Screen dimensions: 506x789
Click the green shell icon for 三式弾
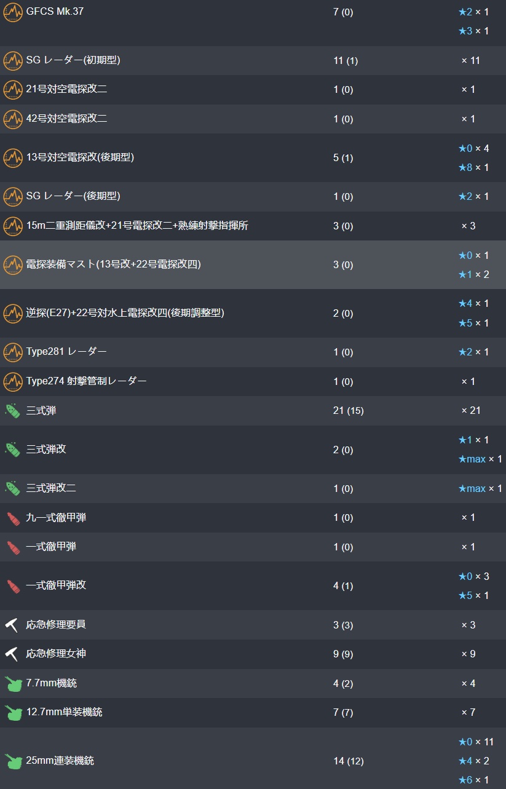click(13, 411)
